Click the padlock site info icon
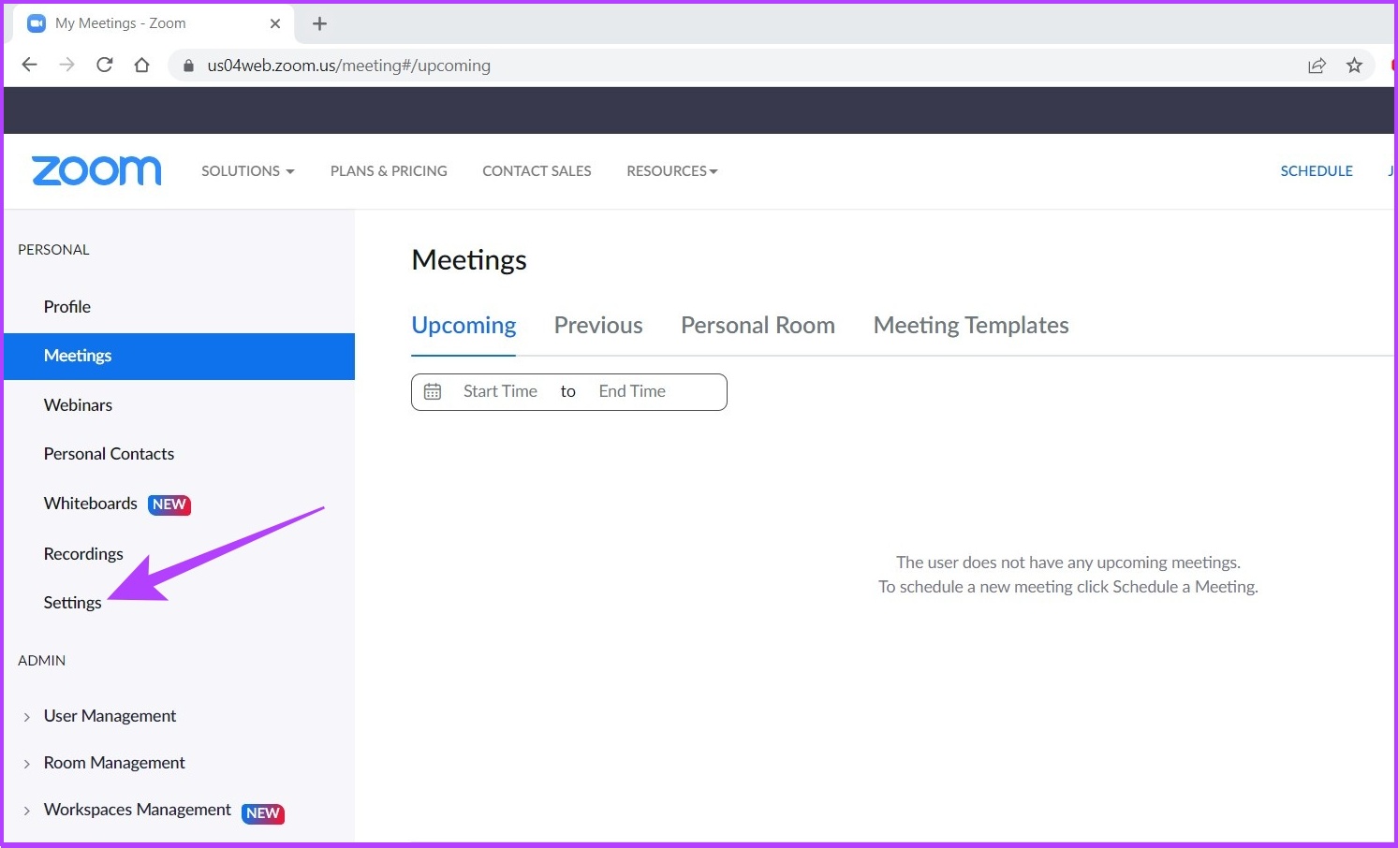This screenshot has height=848, width=1398. 188,66
